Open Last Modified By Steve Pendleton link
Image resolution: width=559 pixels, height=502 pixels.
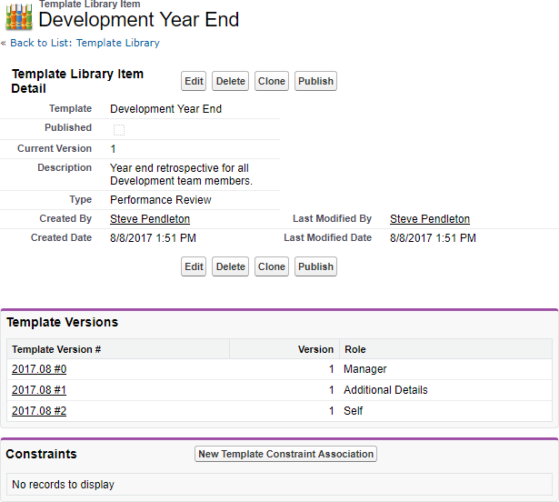pyautogui.click(x=430, y=219)
